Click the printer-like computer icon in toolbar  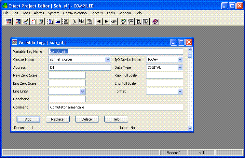coord(41,22)
